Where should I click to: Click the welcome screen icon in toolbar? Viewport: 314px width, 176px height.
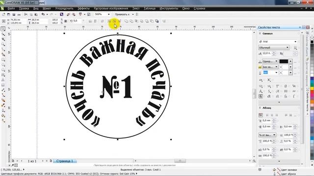click(89, 14)
